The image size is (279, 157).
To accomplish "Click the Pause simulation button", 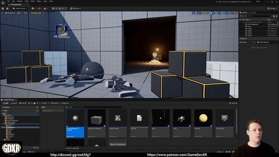I will coord(57,9).
